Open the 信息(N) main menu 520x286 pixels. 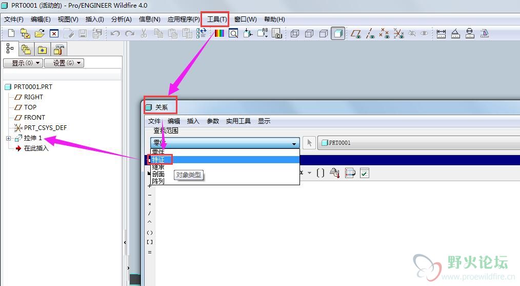[149, 19]
